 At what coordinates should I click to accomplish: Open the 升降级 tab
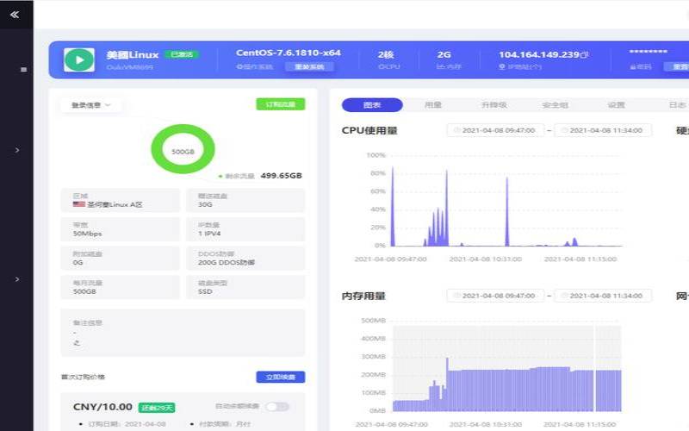point(493,105)
